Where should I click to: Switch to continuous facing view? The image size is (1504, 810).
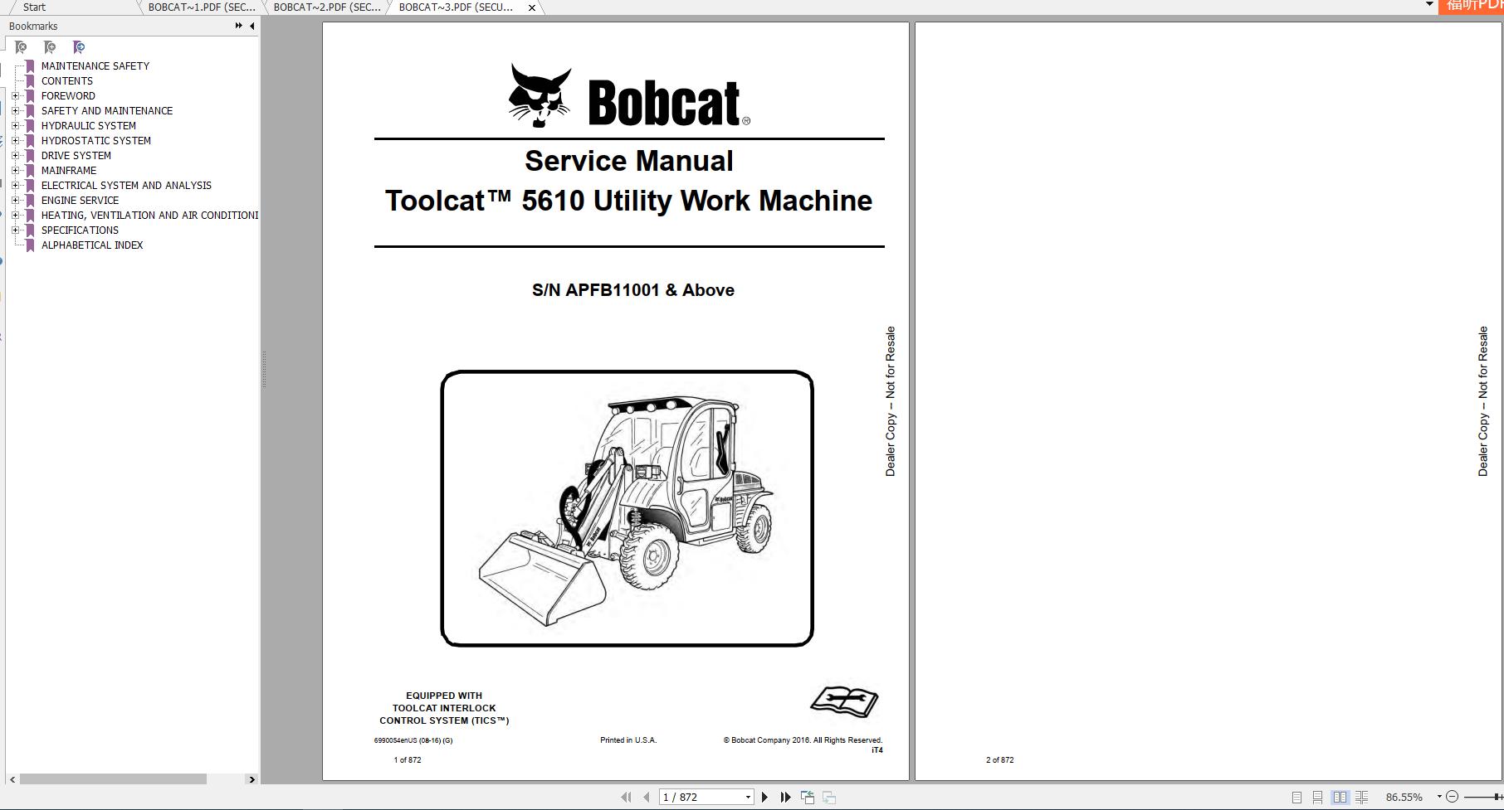[1361, 797]
